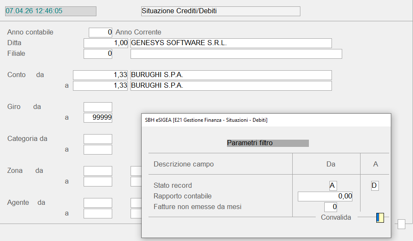The width and height of the screenshot is (413, 241).
Task: Click the Anno contabile input field
Action: (100, 32)
